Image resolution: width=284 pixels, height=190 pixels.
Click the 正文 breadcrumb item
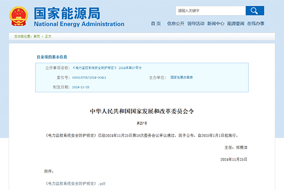pos(48,37)
